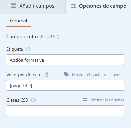Open the Opciones de campo tab
This screenshot has width=131, height=128.
pyautogui.click(x=98, y=7)
